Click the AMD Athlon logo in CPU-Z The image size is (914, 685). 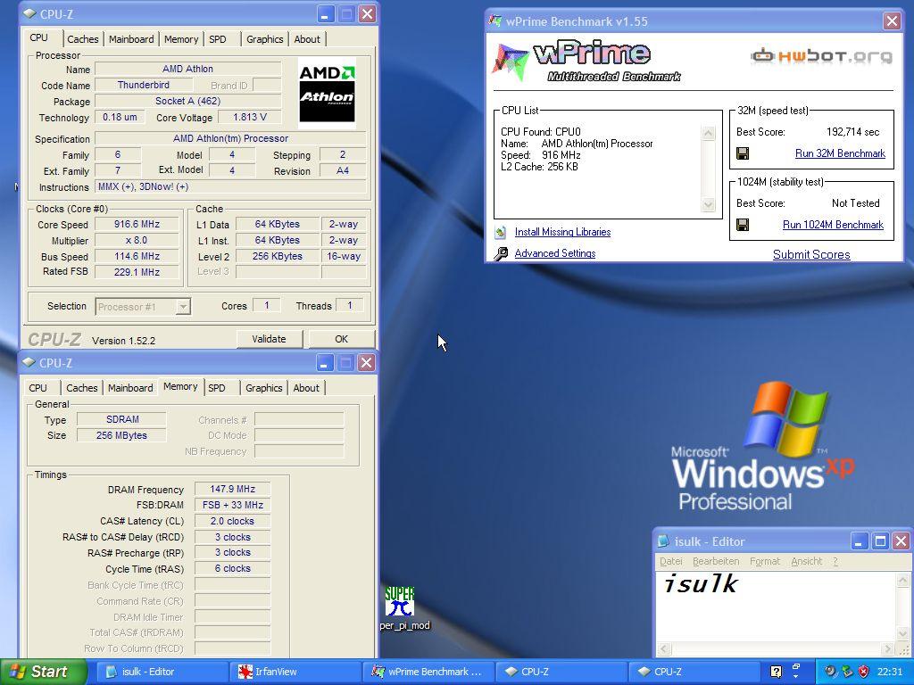tap(327, 93)
